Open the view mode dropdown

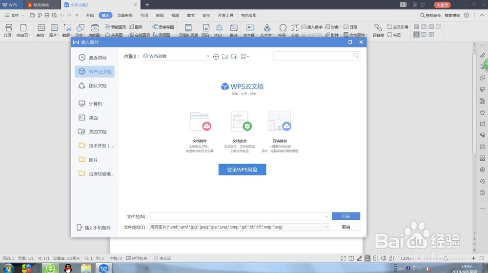tap(244, 57)
